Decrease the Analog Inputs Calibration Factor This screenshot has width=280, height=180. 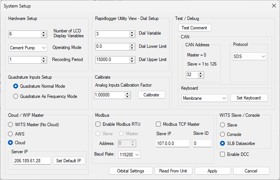[x=127, y=97]
